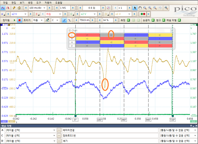
Task: Toggle the 눈금자 rulers green button
Action: point(153,20)
